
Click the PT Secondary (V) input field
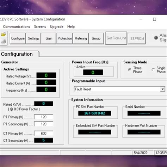pos(44,124)
